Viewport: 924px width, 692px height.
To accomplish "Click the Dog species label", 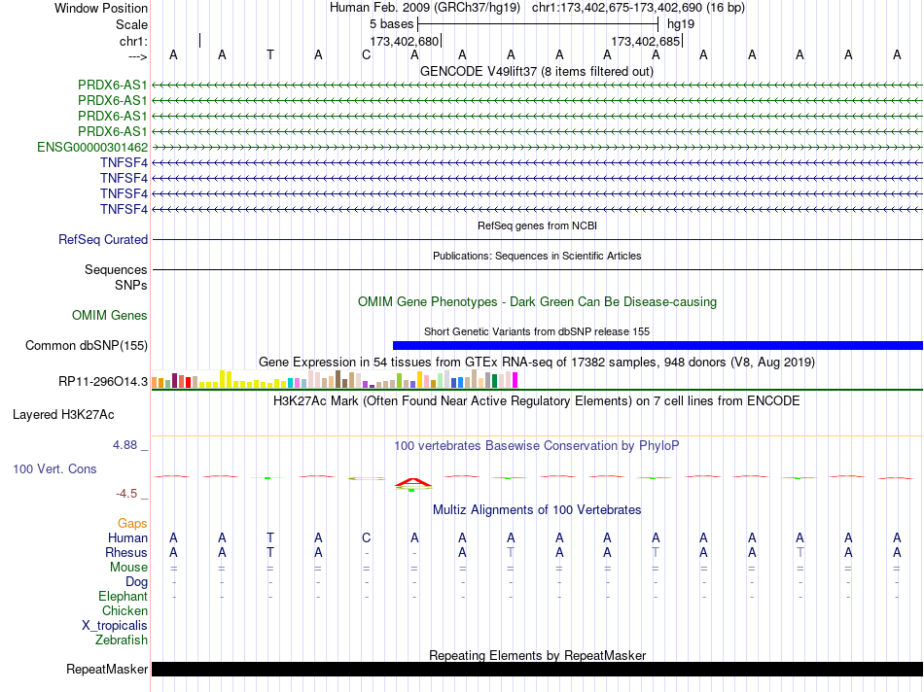I will (136, 582).
